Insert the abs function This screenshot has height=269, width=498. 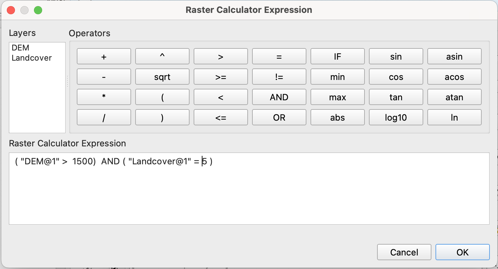[337, 118]
